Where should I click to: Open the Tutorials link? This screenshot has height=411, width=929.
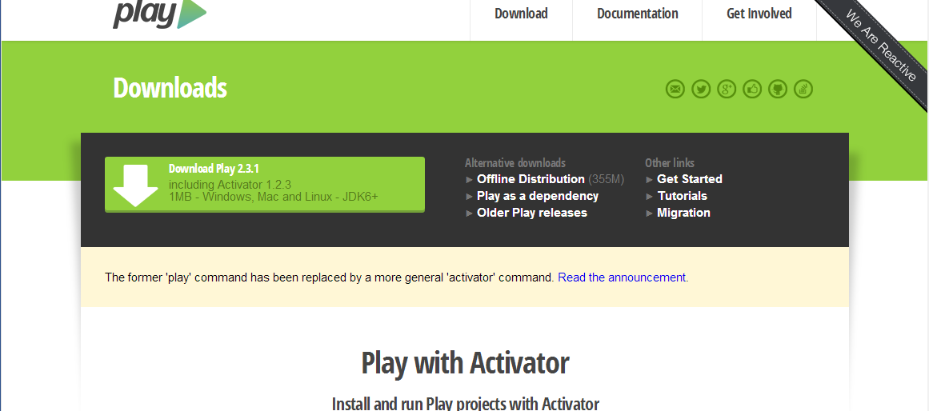click(682, 196)
